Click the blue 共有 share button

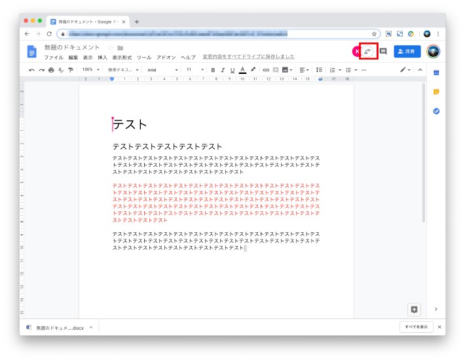click(407, 51)
